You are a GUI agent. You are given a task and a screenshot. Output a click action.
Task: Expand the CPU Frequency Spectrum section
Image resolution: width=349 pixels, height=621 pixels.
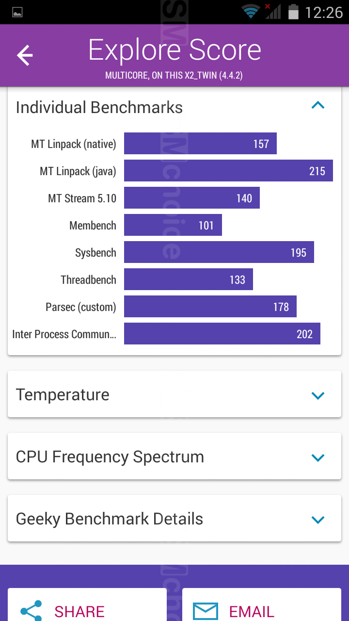coord(318,458)
